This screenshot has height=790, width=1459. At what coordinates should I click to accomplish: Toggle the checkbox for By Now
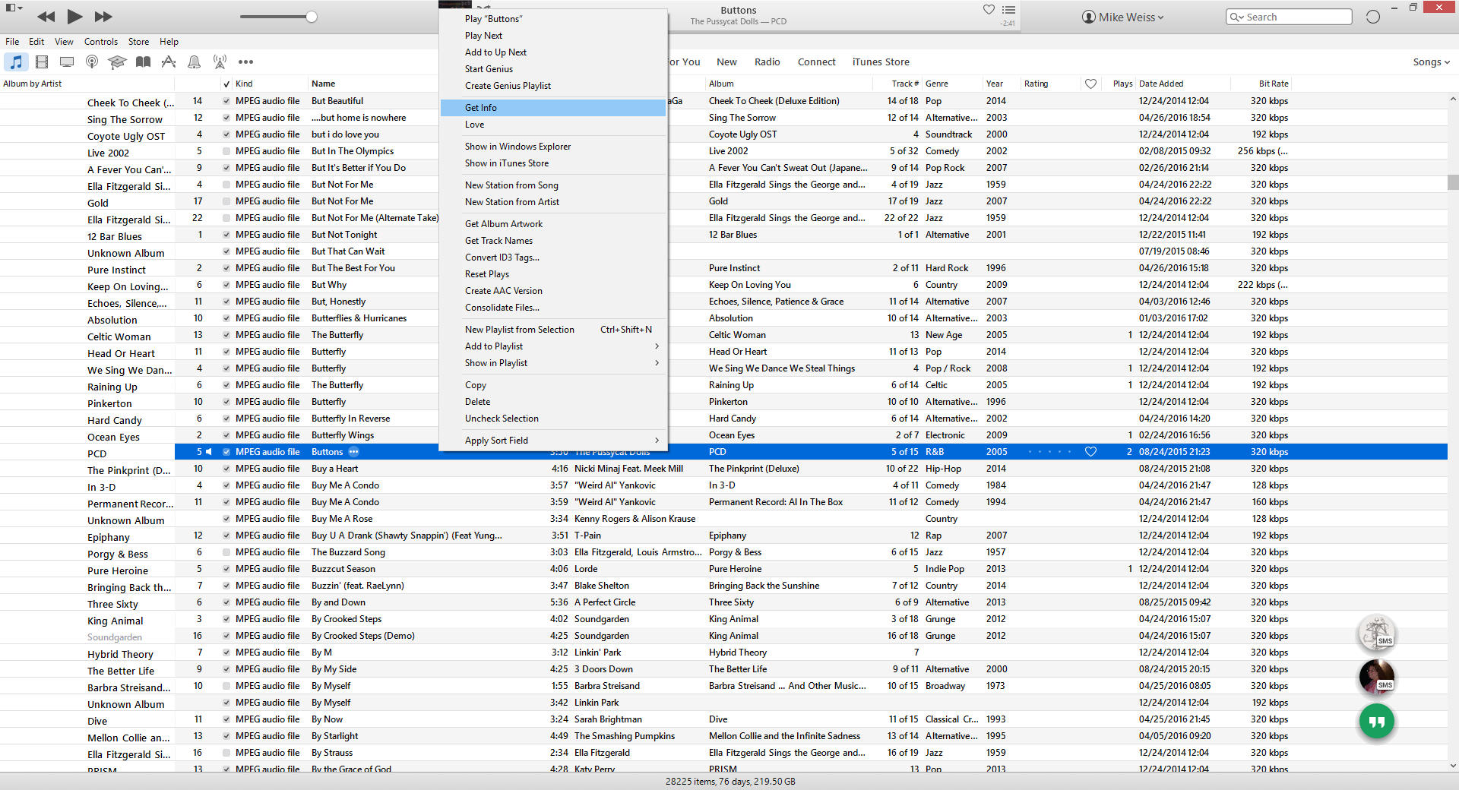pos(226,719)
